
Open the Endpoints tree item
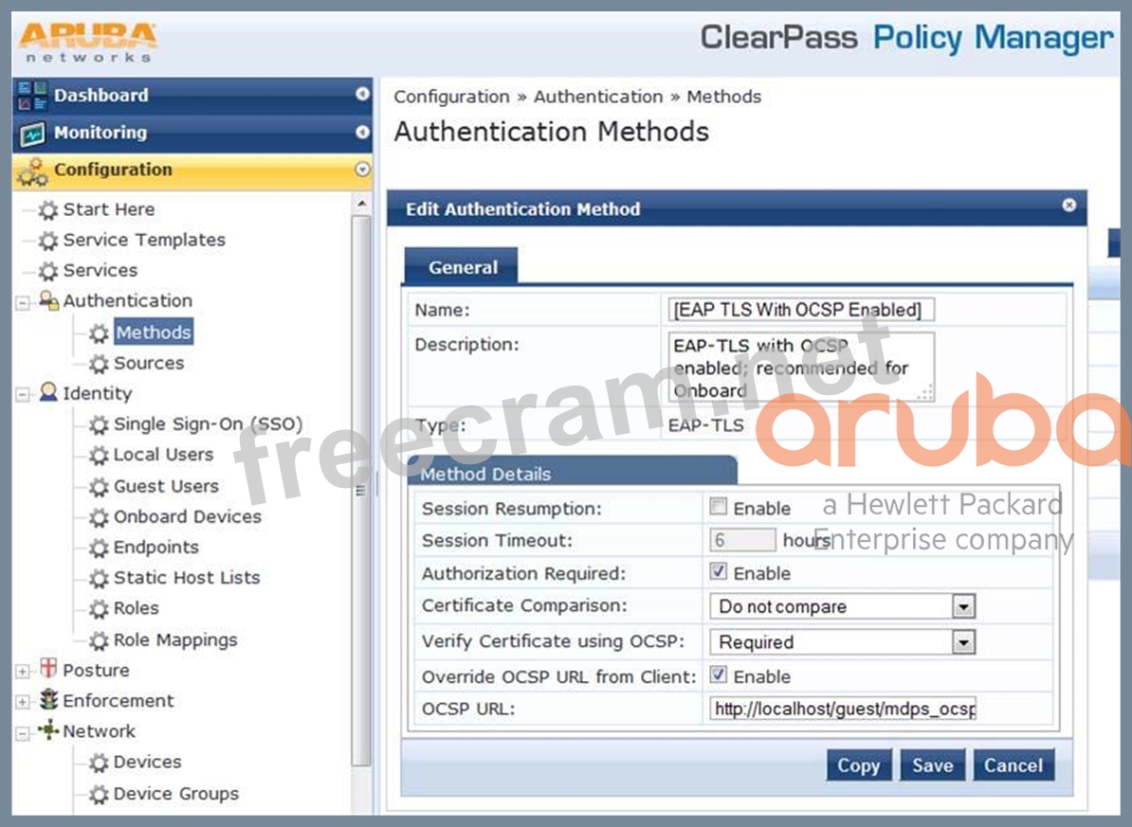coord(155,547)
